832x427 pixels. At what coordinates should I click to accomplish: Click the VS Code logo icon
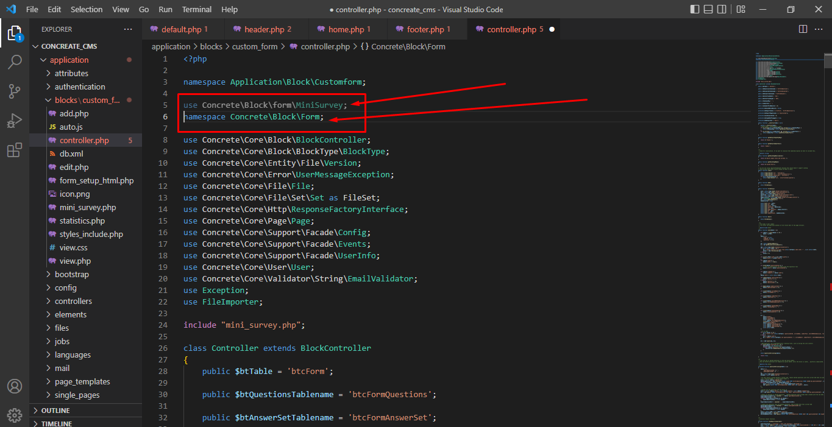click(10, 9)
